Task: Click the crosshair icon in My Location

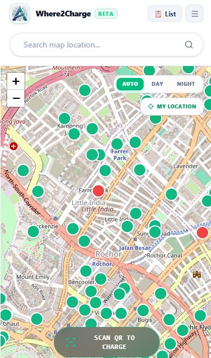Action: coord(150,107)
